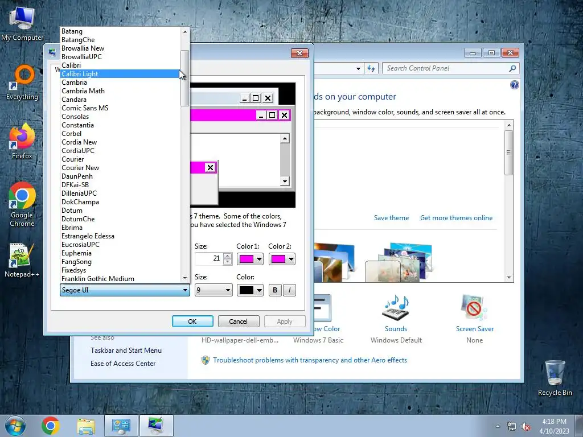Choose DokChampa from font list
This screenshot has height=437, width=583.
point(120,202)
